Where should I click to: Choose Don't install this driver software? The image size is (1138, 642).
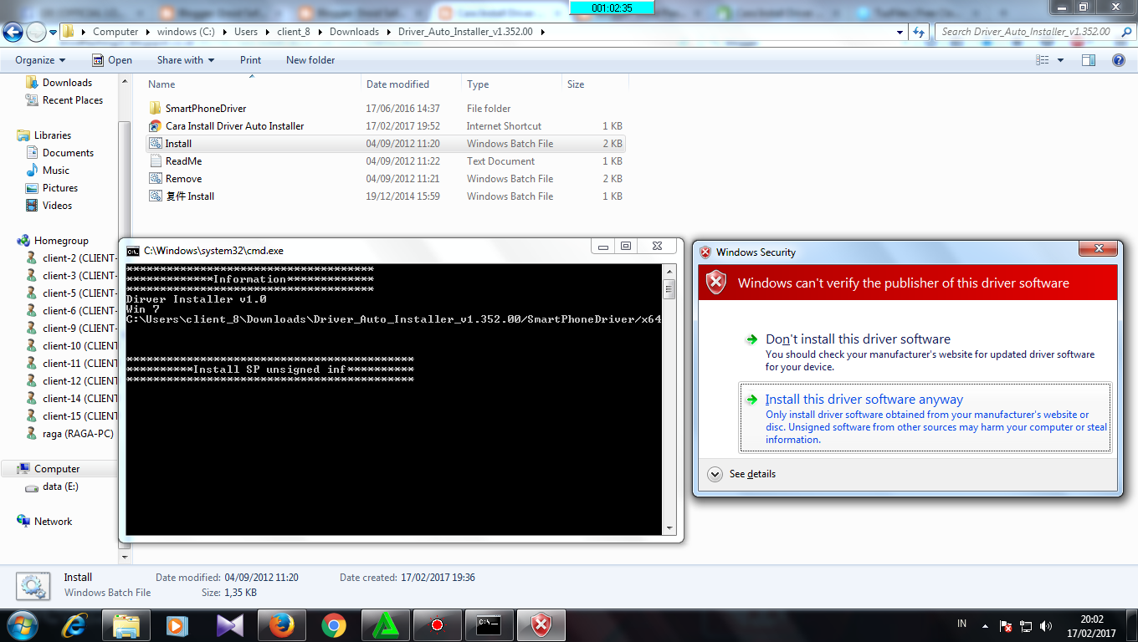925,352
